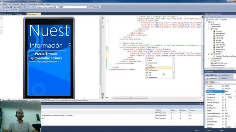This screenshot has height=132, width=236.
Task: Select la_flauta.jpg in solution explorer
Action: 220,43
